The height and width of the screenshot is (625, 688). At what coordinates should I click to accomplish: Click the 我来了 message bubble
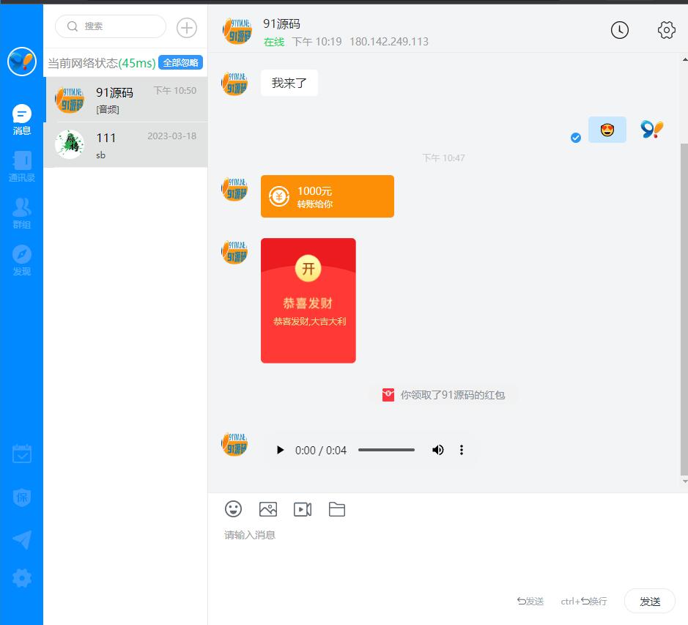(x=289, y=83)
